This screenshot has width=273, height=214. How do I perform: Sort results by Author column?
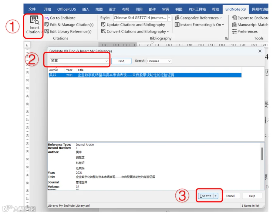tap(53, 70)
